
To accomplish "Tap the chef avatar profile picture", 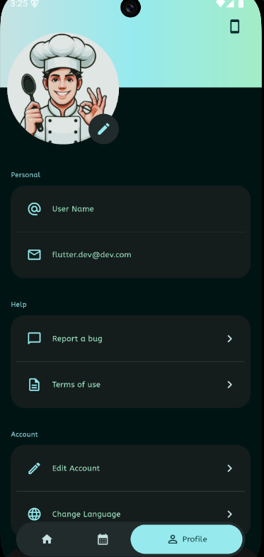I will (x=63, y=89).
